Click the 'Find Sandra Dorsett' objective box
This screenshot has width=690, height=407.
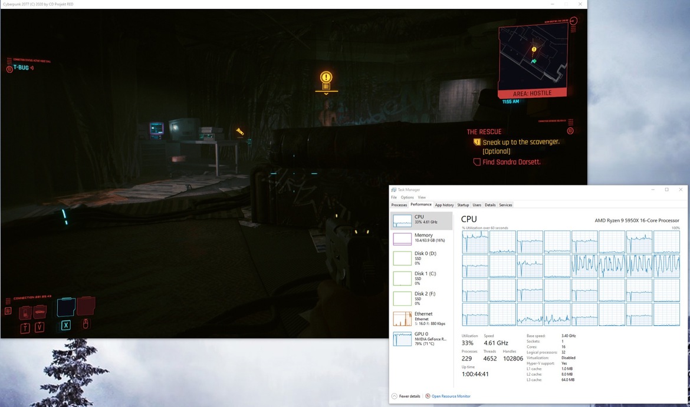coord(477,162)
